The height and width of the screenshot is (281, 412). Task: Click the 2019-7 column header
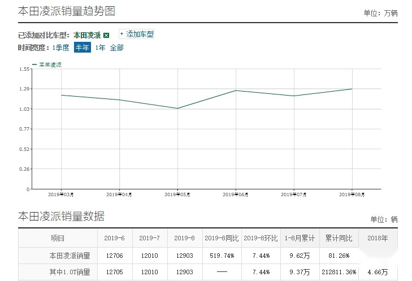pos(149,238)
